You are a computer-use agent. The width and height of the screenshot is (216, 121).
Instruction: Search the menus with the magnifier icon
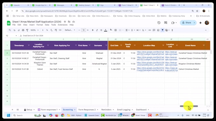(10, 30)
